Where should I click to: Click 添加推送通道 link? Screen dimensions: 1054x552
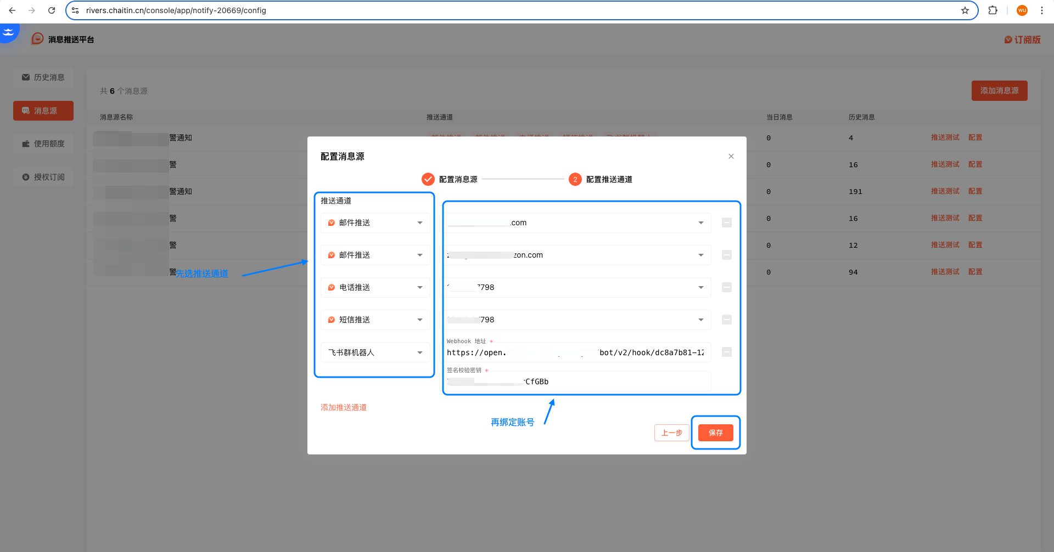pyautogui.click(x=344, y=407)
